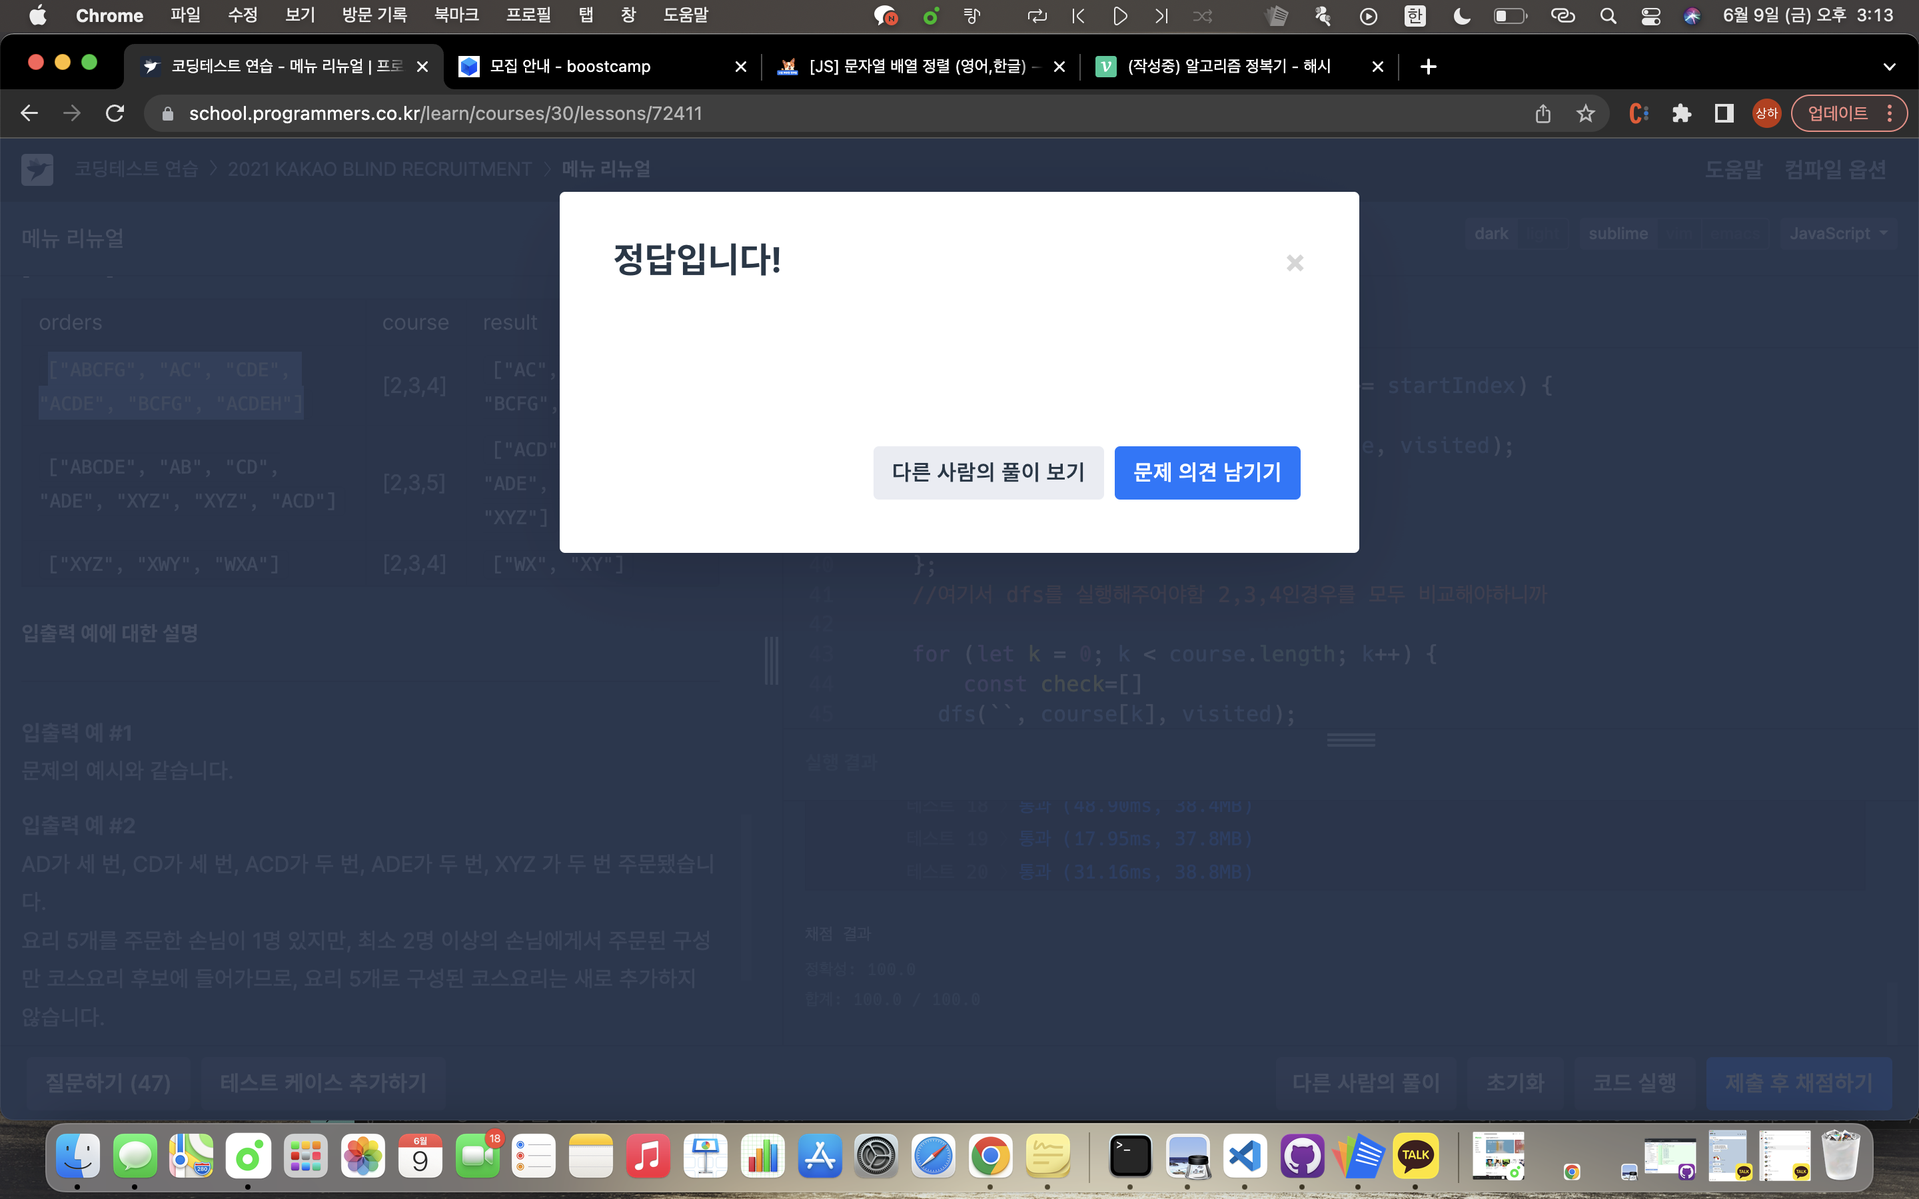Open Spotlight search magnifier icon

[1607, 16]
